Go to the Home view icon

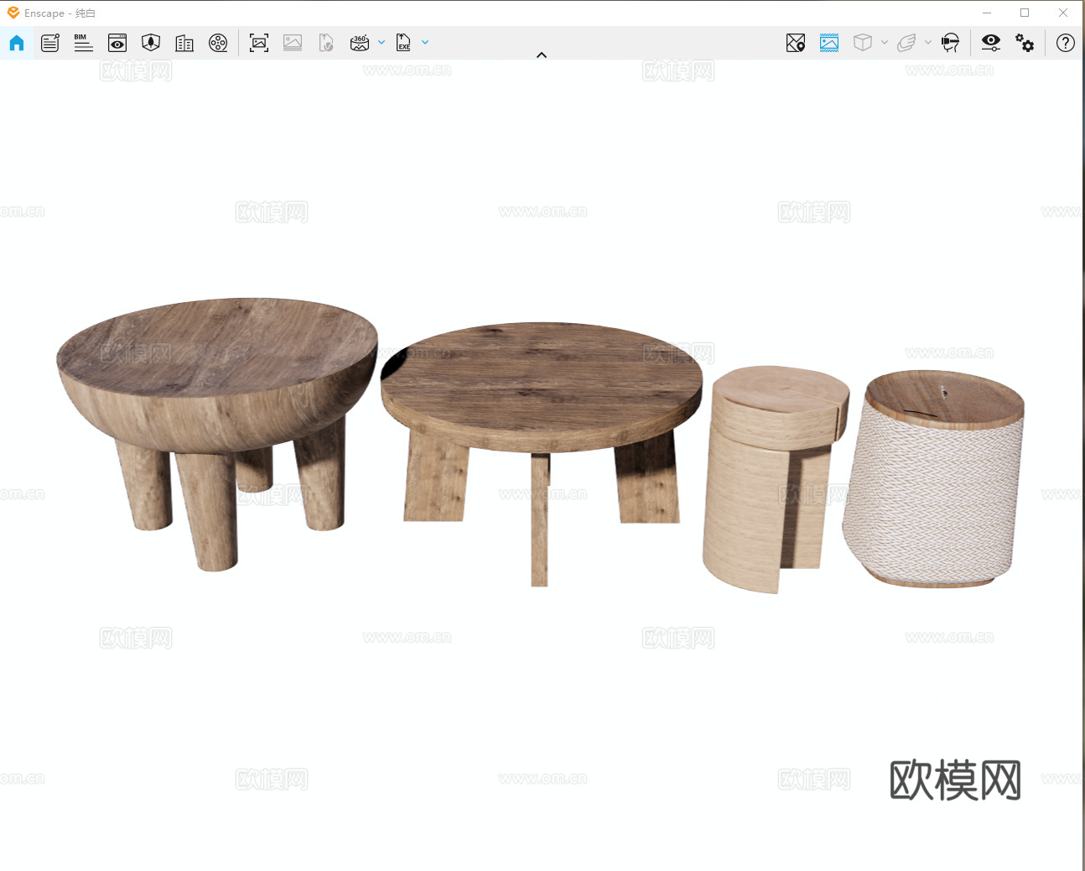pyautogui.click(x=17, y=43)
